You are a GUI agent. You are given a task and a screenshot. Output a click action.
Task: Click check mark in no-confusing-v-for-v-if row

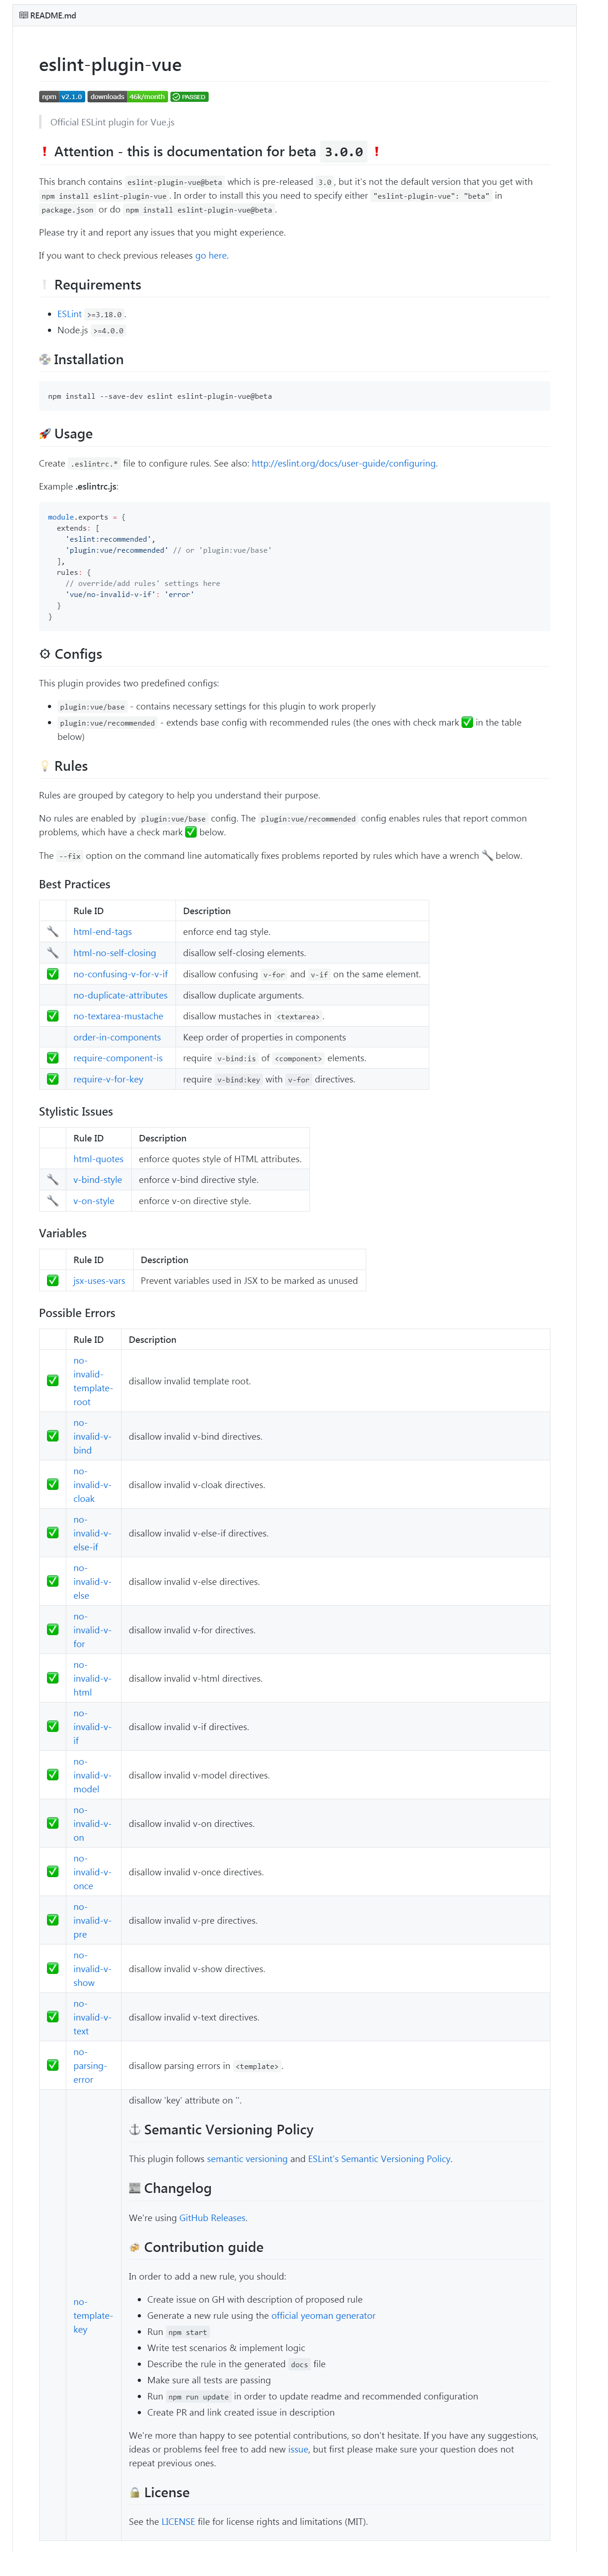tap(53, 974)
